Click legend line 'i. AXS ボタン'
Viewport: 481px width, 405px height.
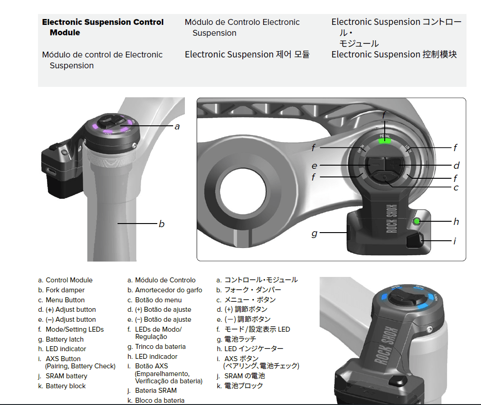(237, 359)
